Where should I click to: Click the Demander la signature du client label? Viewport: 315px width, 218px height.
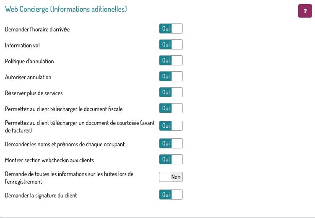pyautogui.click(x=41, y=195)
